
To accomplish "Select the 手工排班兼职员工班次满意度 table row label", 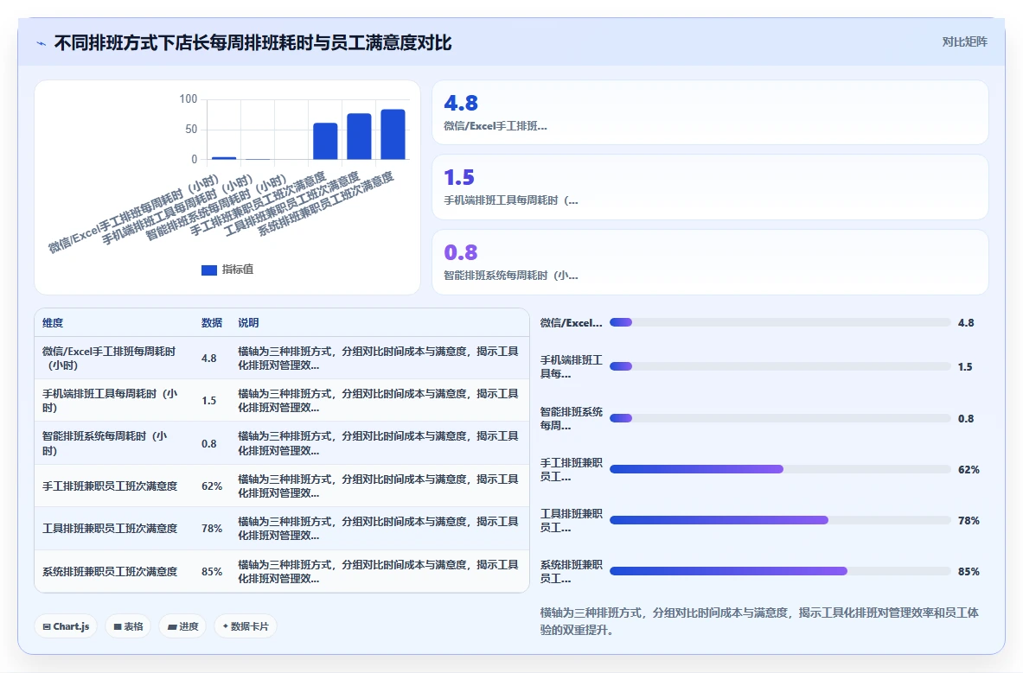I will click(x=110, y=486).
